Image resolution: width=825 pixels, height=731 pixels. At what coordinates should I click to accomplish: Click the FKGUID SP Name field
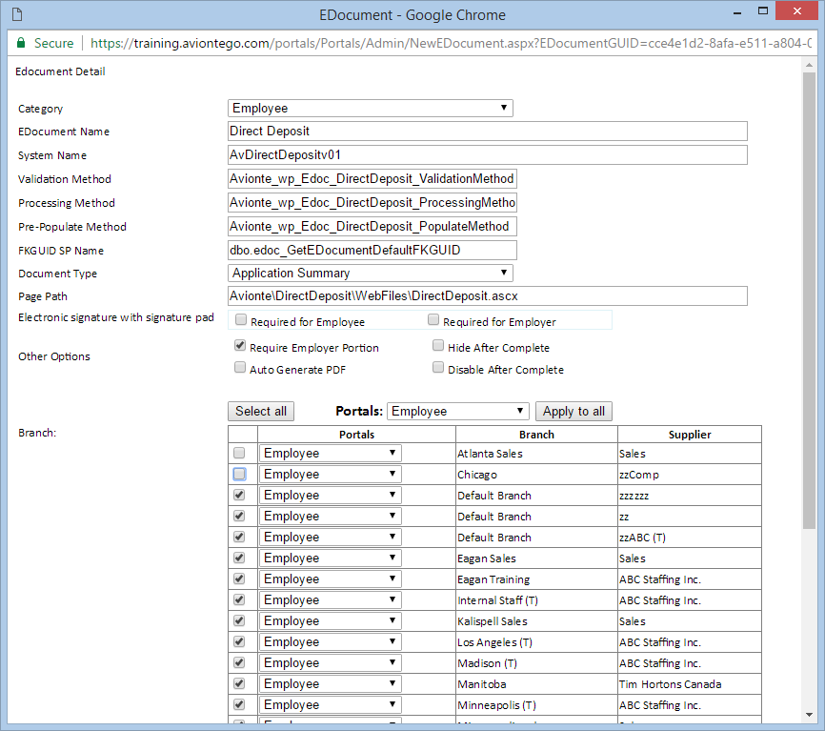(372, 250)
